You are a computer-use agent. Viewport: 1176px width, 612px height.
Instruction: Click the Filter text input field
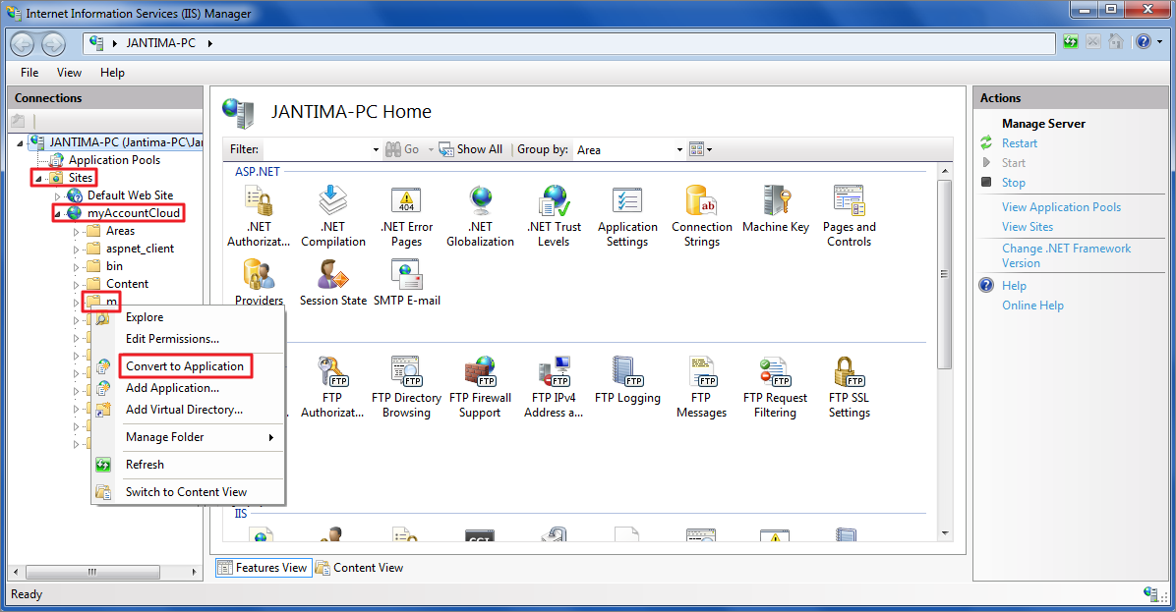click(x=317, y=150)
